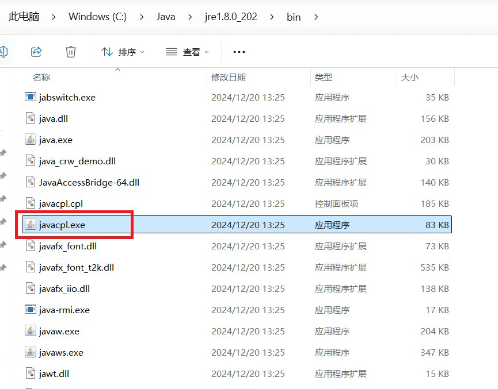Click the 控制面板项 type of javacpl.cpl
Viewport: 498px width, 389px height.
click(336, 203)
